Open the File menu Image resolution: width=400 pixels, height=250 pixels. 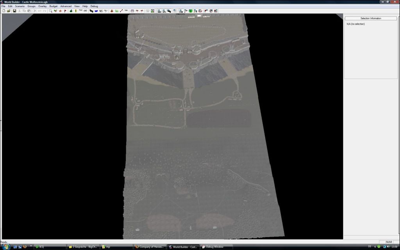click(3, 6)
